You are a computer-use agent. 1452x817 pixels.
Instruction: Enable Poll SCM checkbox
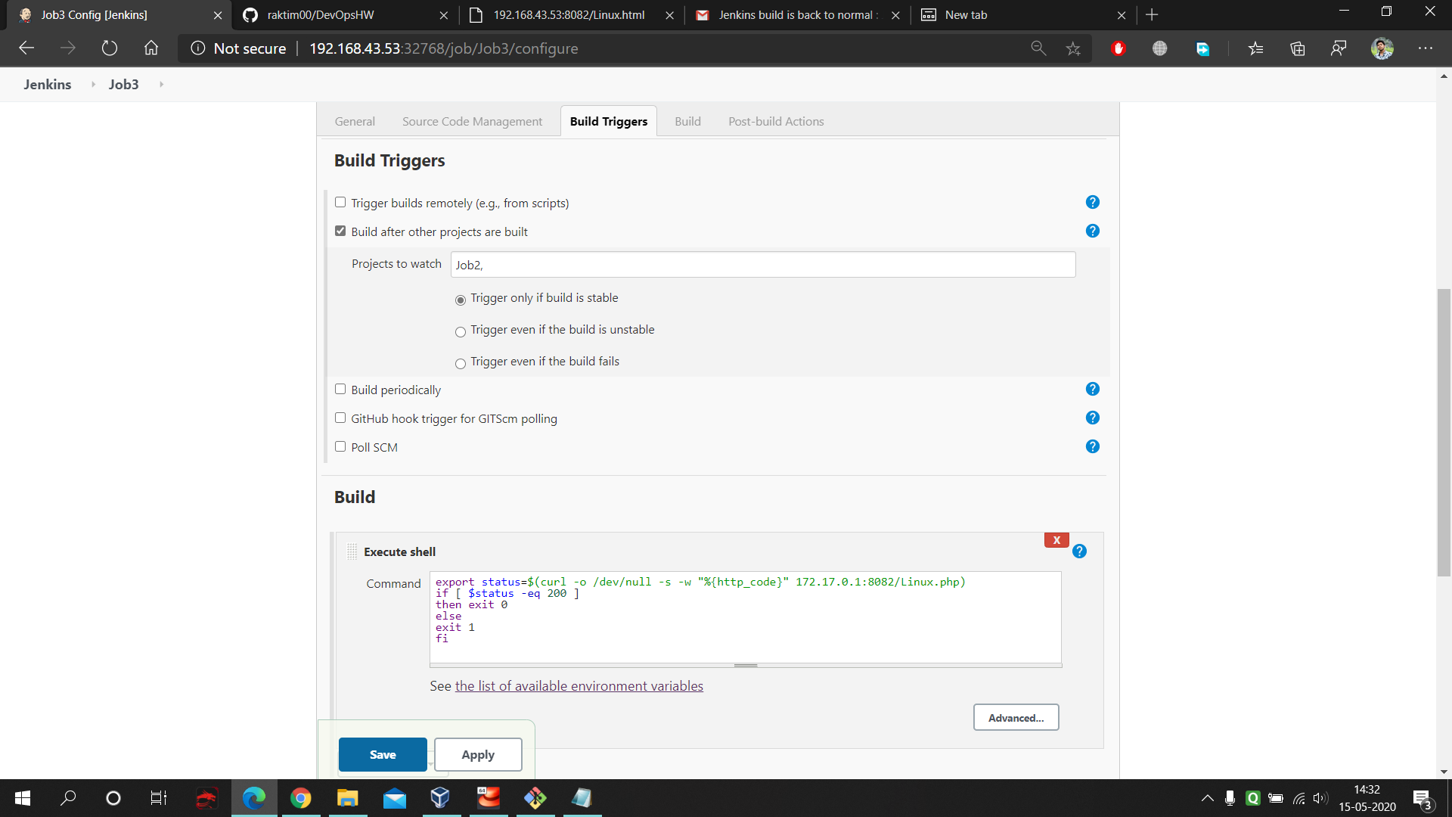[340, 446]
